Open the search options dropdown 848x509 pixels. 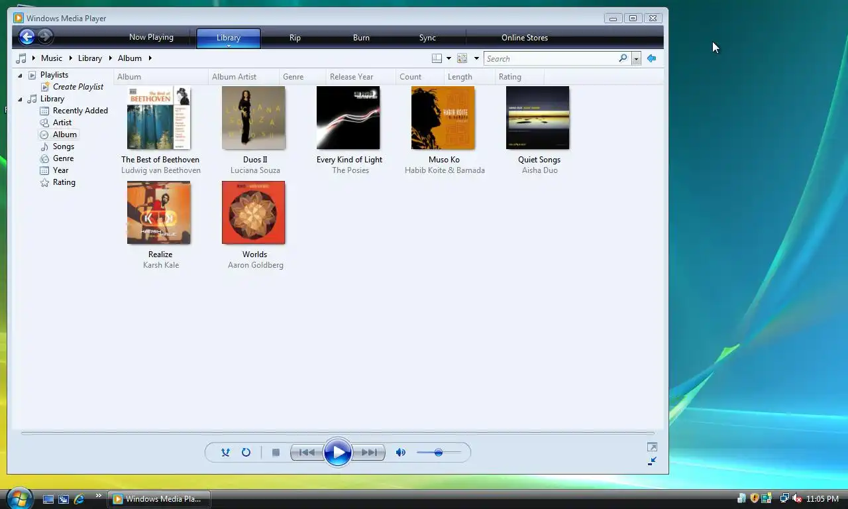pyautogui.click(x=636, y=58)
